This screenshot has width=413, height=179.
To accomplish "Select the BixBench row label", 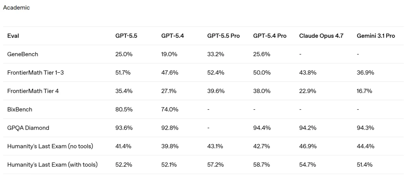I will coord(20,109).
